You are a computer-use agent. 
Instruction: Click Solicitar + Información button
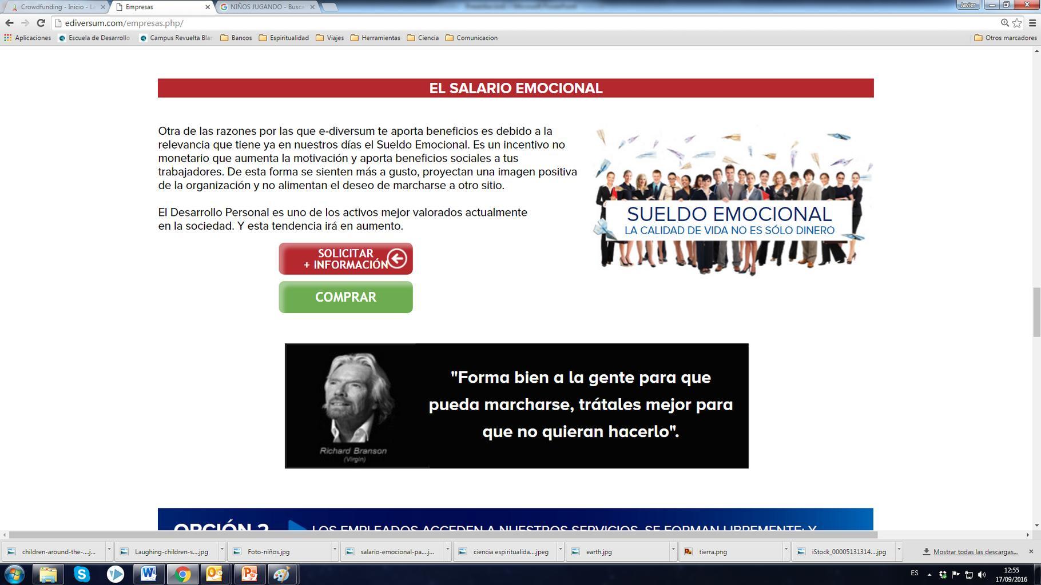click(345, 259)
